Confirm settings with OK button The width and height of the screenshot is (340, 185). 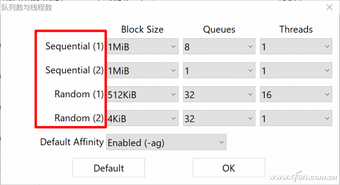229,168
